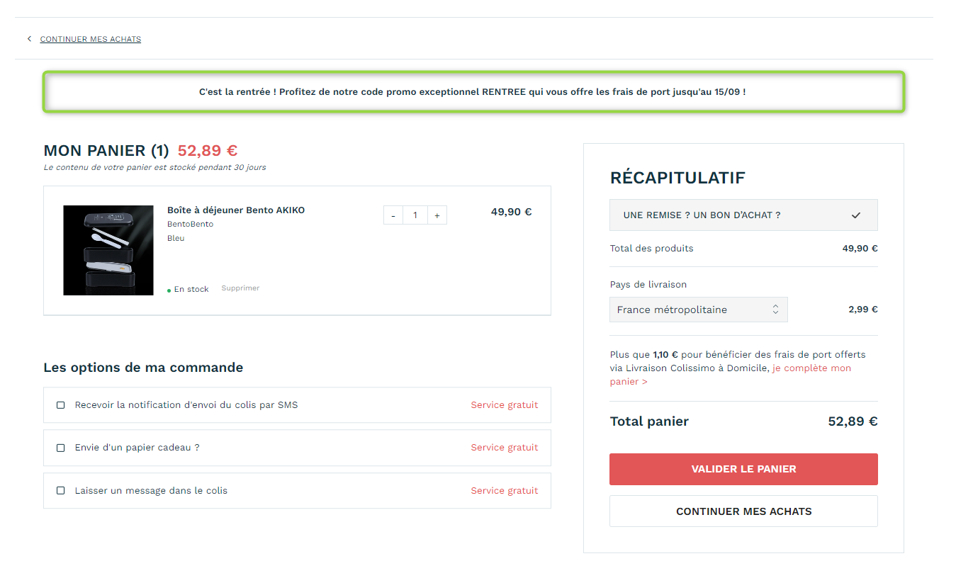Click the BentoBento brand name
This screenshot has width=956, height=578.
pos(190,224)
